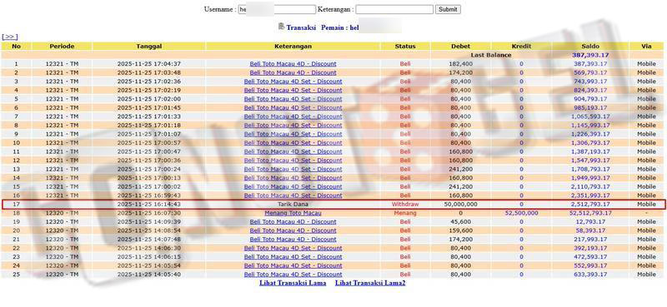
Task: Open the Menang Toto Macau link
Action: coord(293,213)
